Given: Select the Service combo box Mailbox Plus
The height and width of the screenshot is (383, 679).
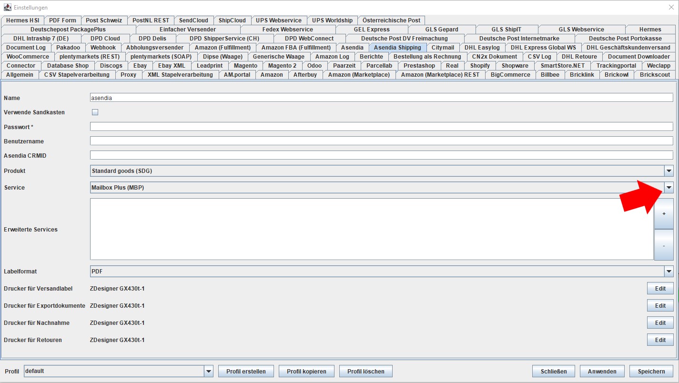Looking at the screenshot, I should click(x=382, y=188).
